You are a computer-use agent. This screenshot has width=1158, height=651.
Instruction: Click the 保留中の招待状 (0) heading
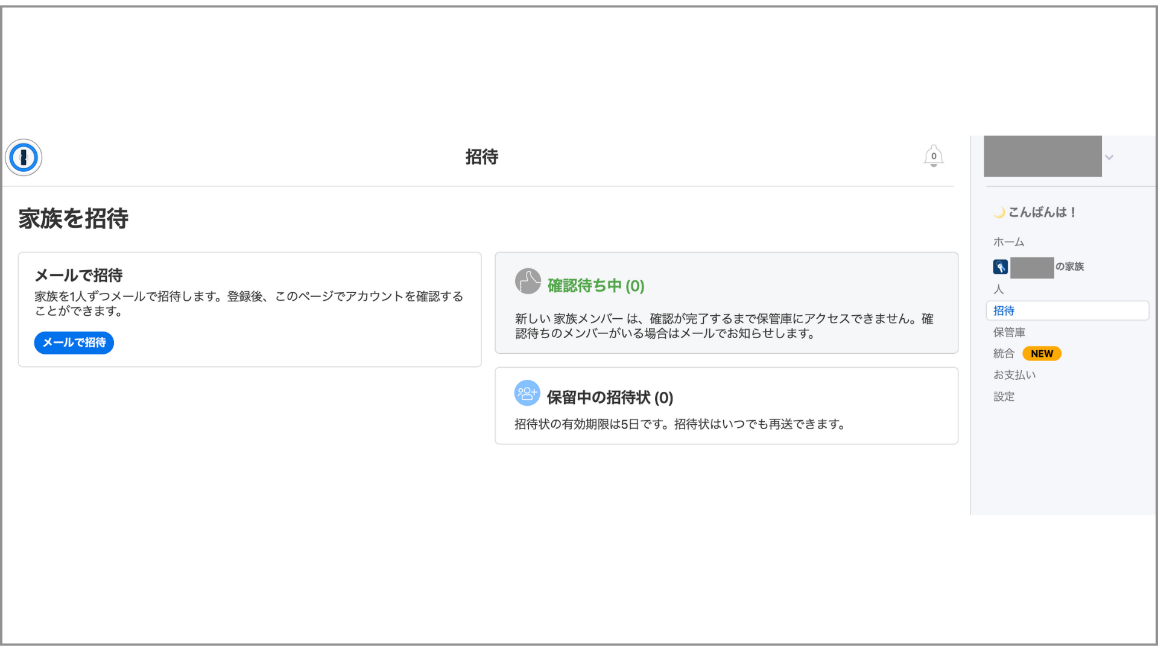pos(610,398)
